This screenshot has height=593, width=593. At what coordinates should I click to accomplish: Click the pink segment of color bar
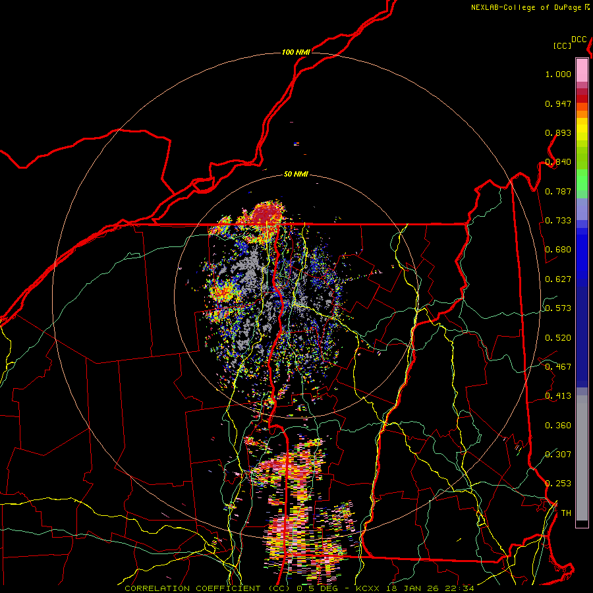(x=582, y=70)
